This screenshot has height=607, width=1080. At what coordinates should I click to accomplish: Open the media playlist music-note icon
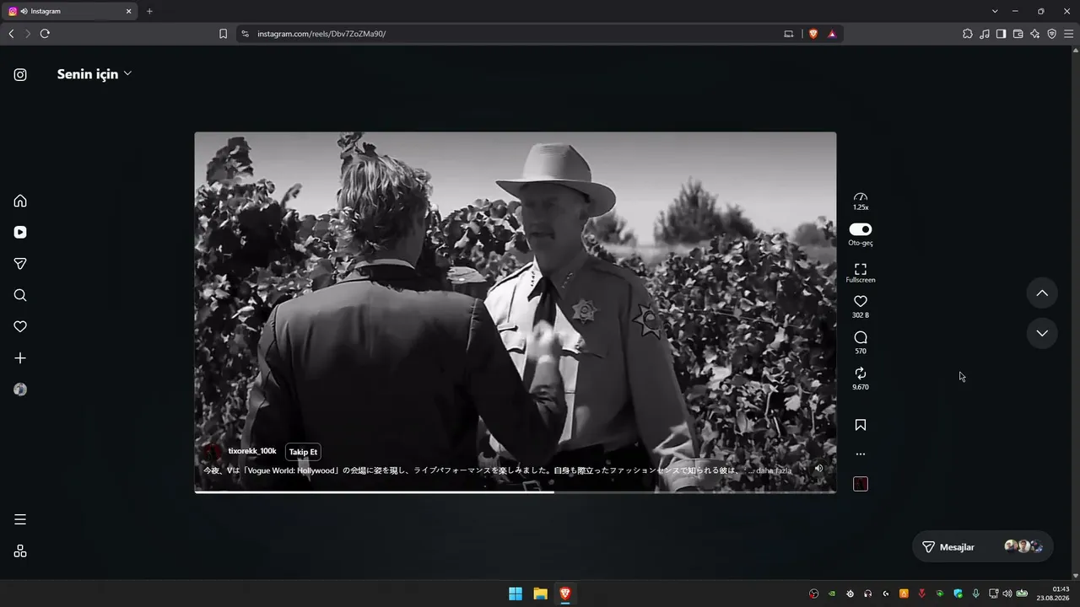coord(985,34)
